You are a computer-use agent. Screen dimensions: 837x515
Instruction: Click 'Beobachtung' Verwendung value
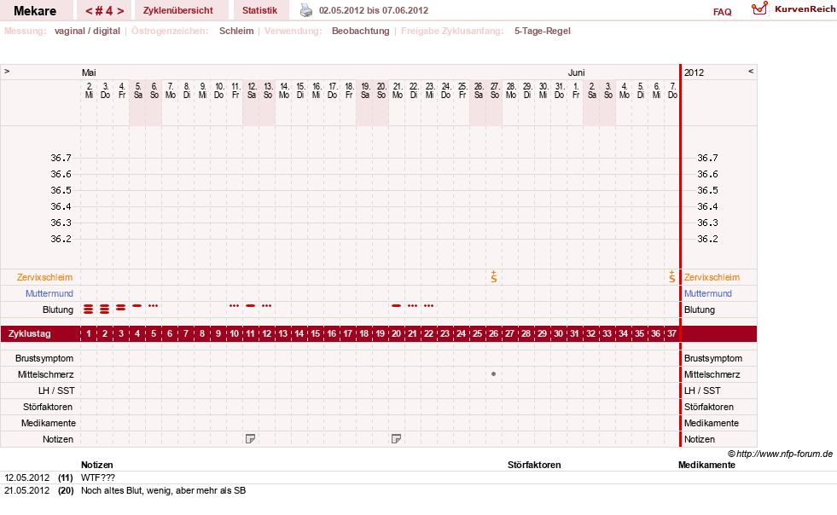point(361,31)
